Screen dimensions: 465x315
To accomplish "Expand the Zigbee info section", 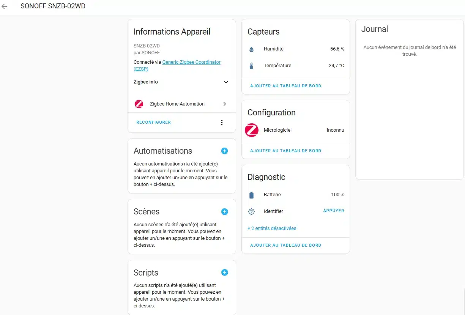I will coord(182,82).
